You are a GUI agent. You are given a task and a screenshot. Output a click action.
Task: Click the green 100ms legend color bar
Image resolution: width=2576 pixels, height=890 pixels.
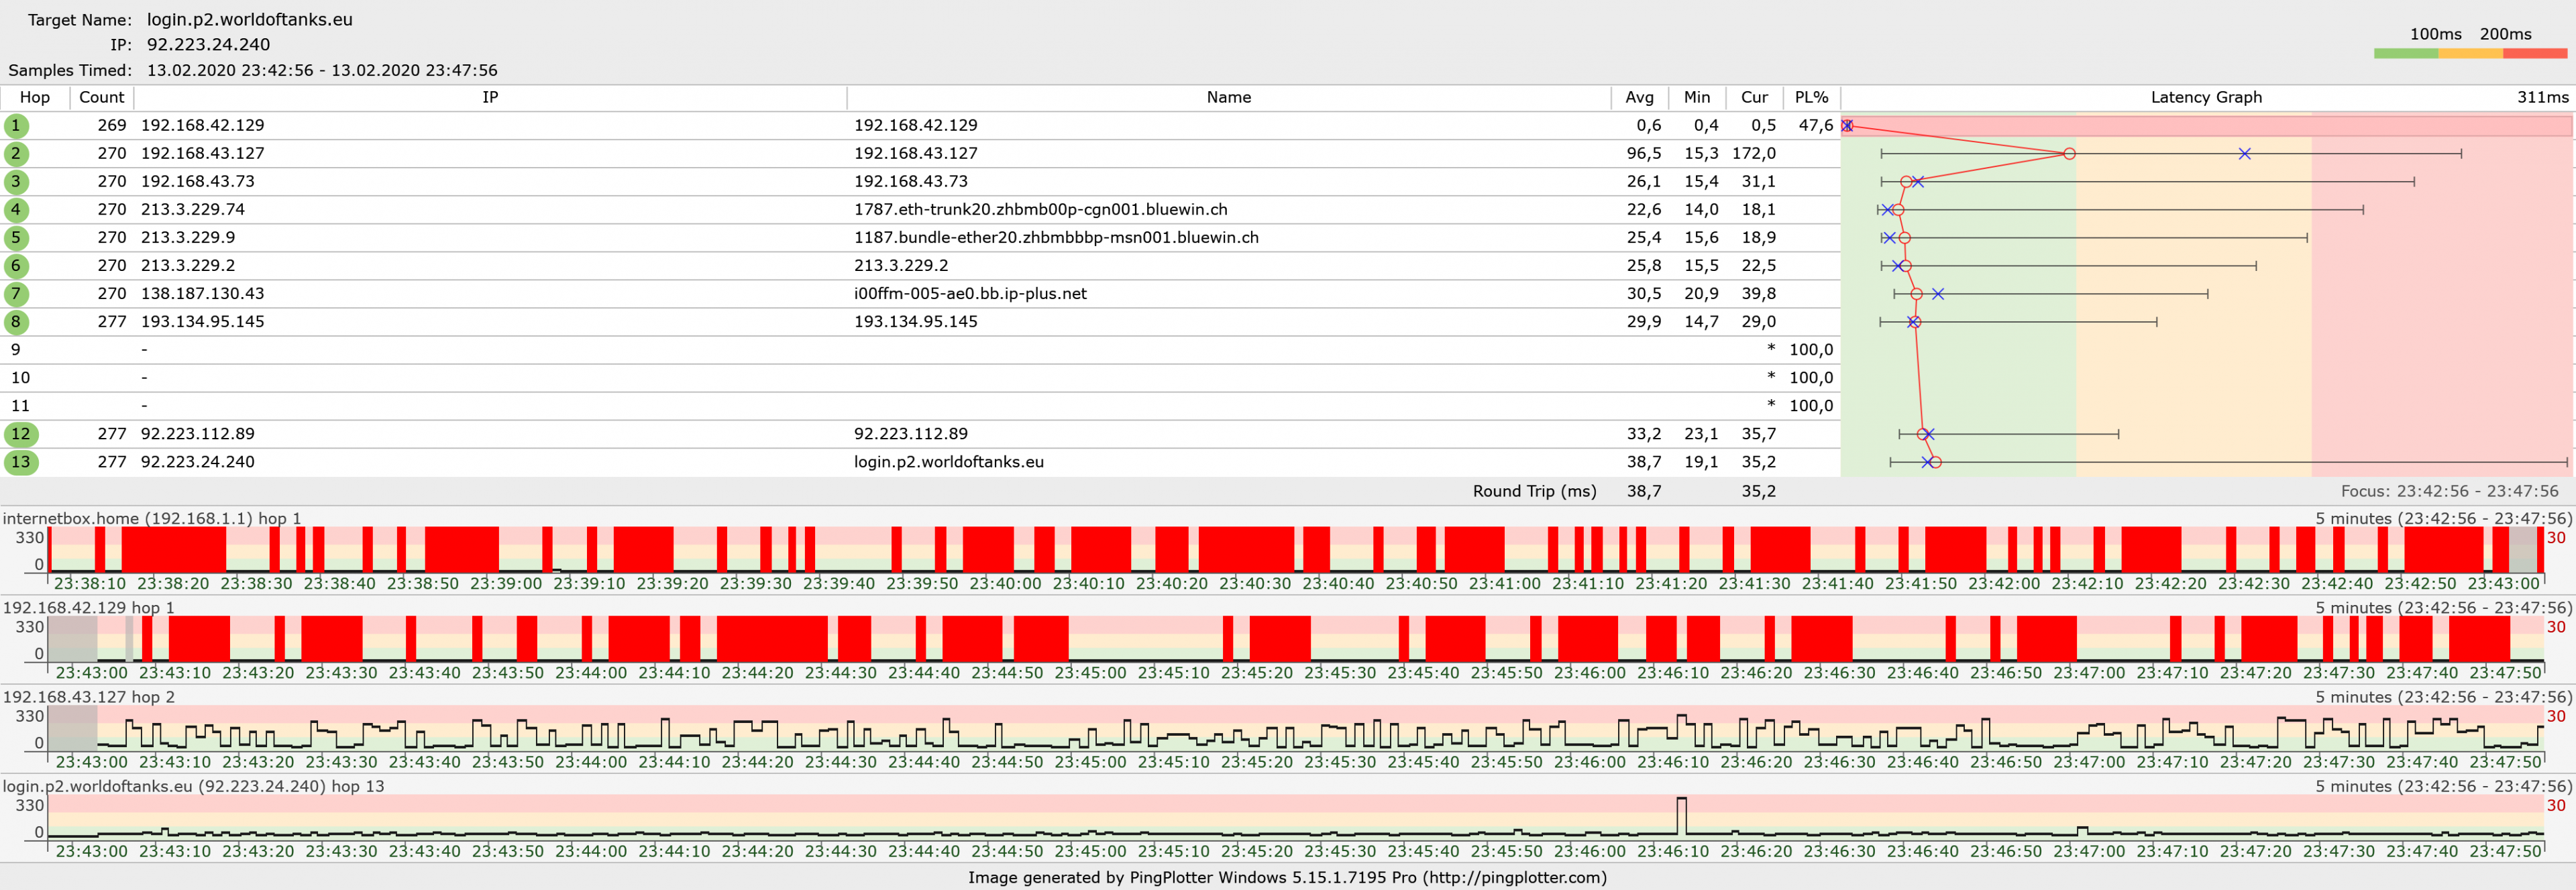pyautogui.click(x=2405, y=53)
